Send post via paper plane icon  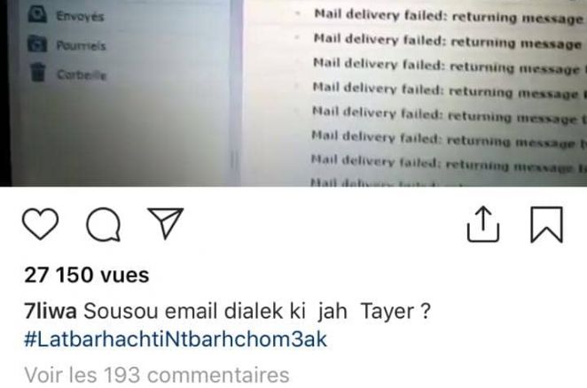(166, 223)
